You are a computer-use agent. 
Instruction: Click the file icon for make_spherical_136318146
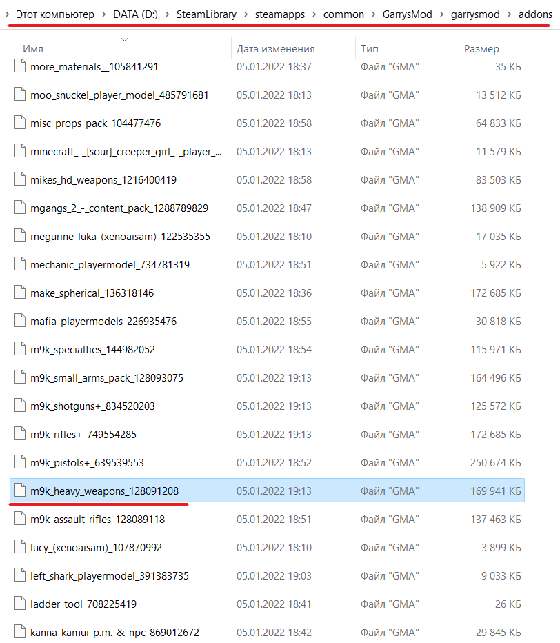[x=19, y=293]
